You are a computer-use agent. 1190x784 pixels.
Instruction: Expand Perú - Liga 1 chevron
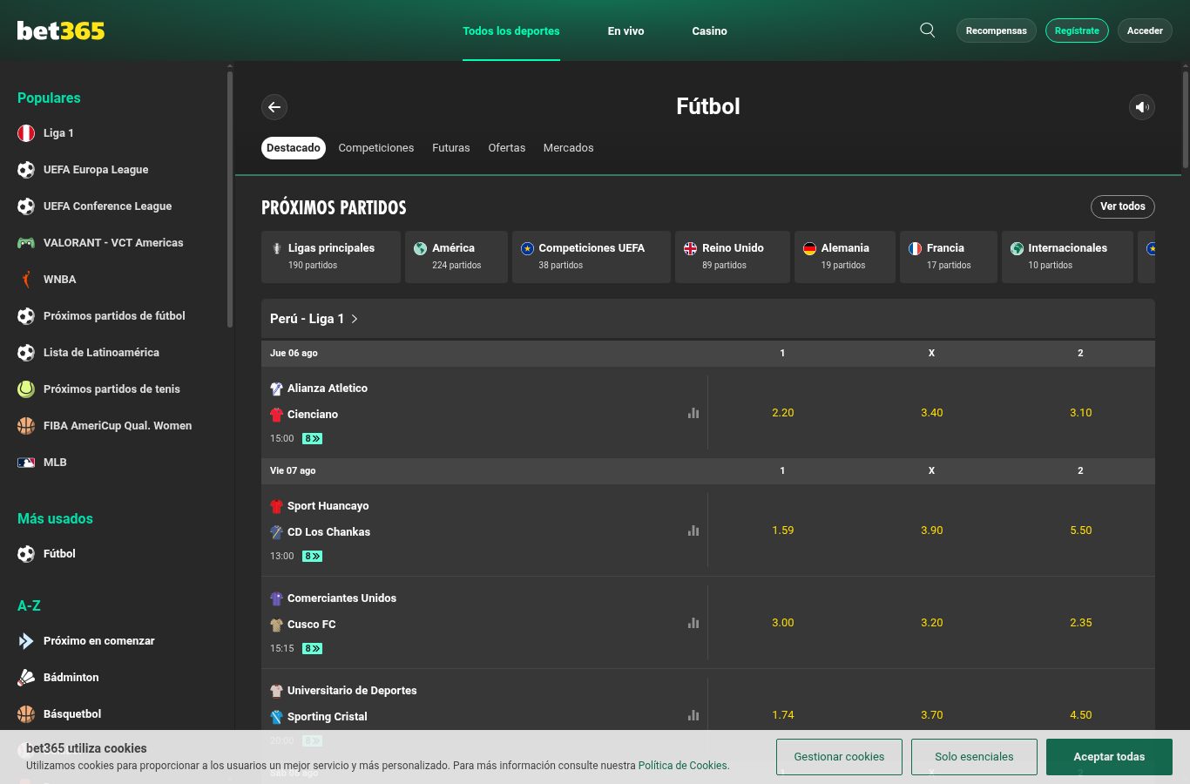click(355, 319)
